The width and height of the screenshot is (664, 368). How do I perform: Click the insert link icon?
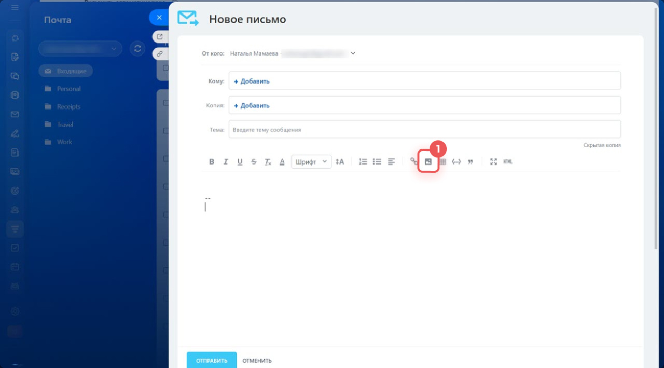(x=413, y=162)
